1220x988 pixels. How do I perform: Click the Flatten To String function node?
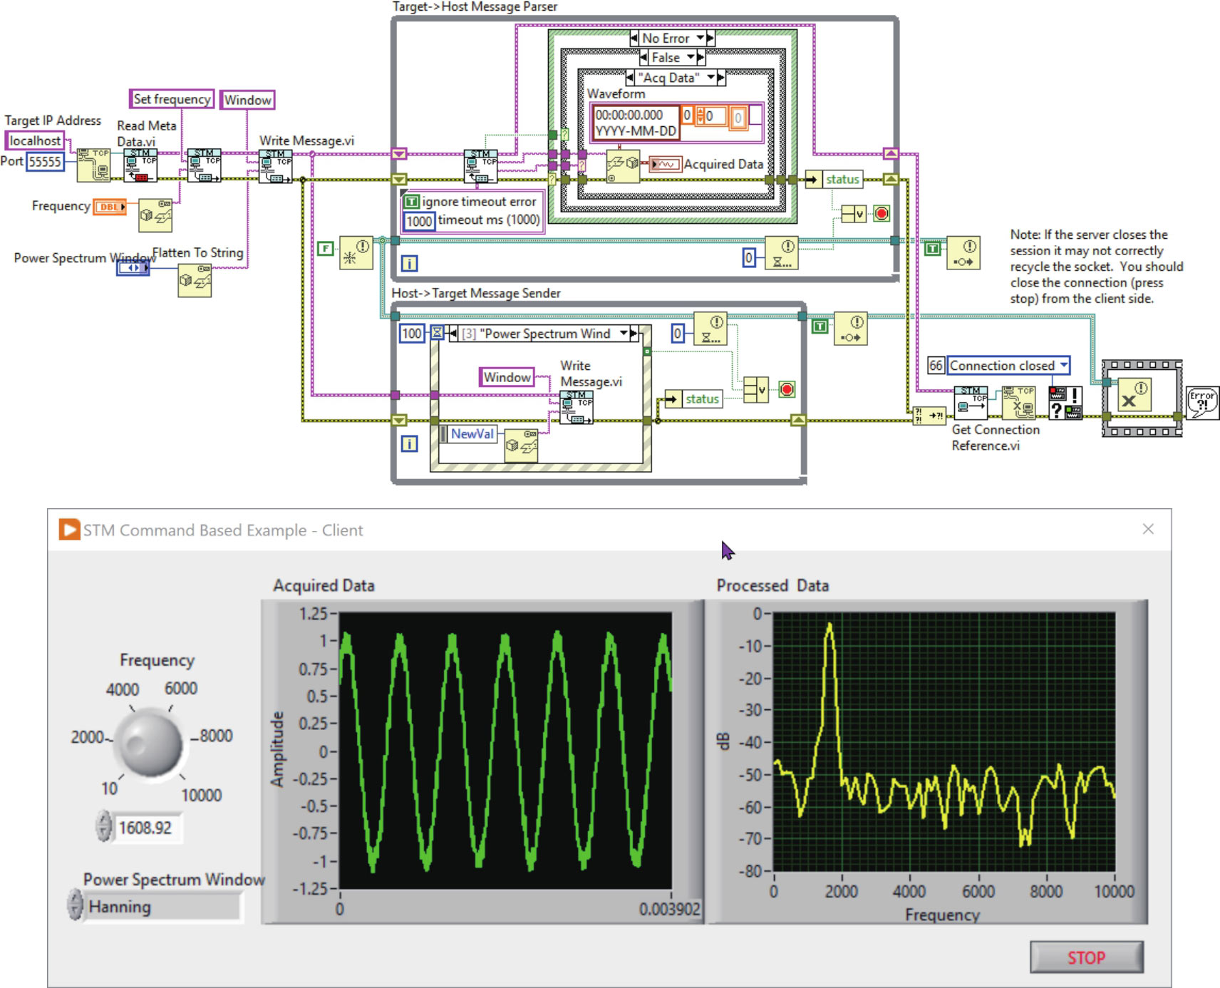tap(195, 280)
